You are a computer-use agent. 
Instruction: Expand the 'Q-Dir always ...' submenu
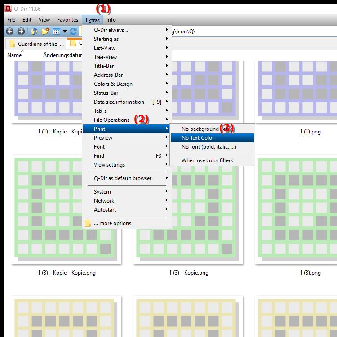pos(127,30)
